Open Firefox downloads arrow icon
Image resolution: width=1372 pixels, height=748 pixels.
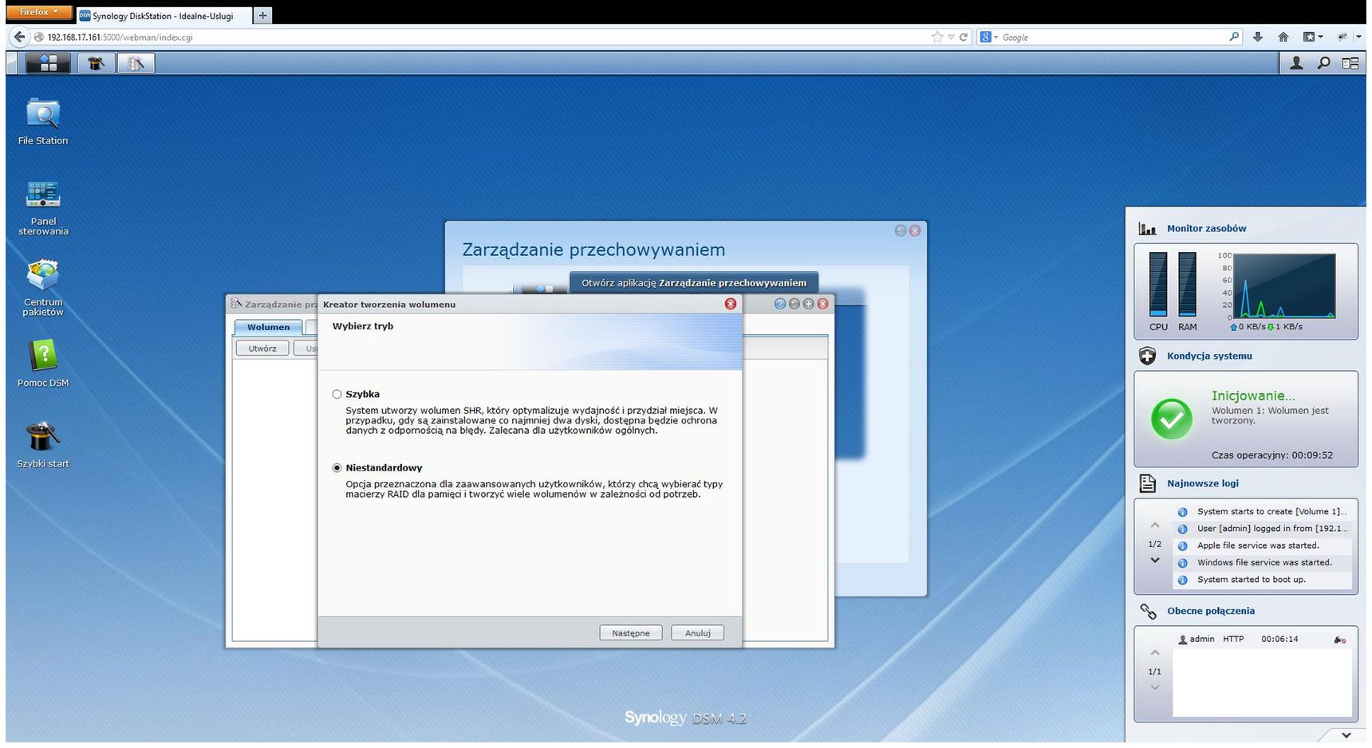point(1258,37)
